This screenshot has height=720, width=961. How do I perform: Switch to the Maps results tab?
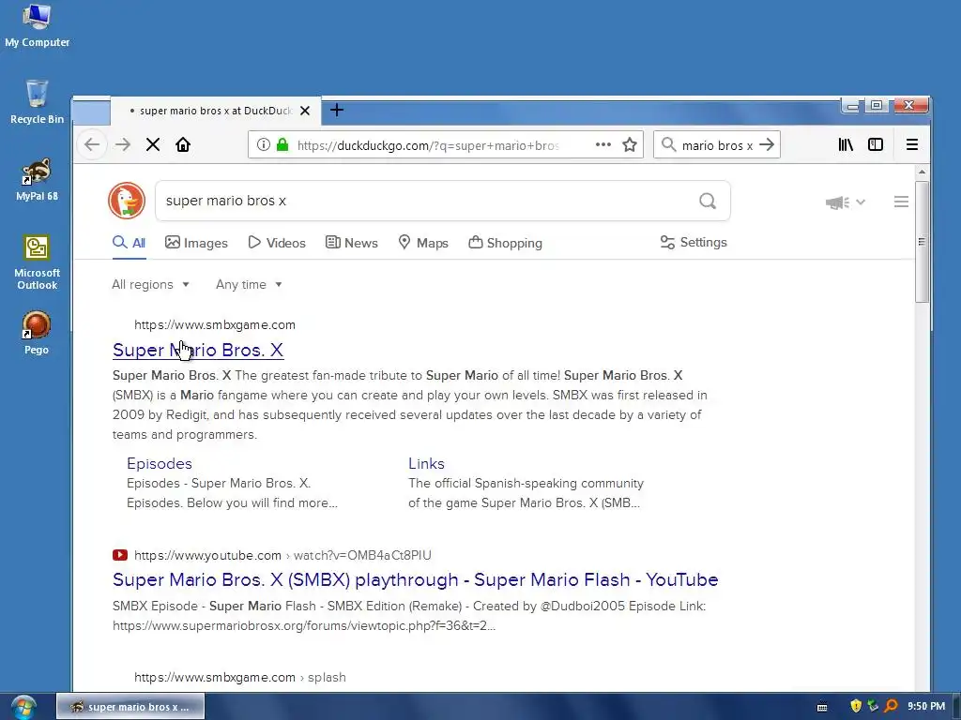(x=423, y=243)
